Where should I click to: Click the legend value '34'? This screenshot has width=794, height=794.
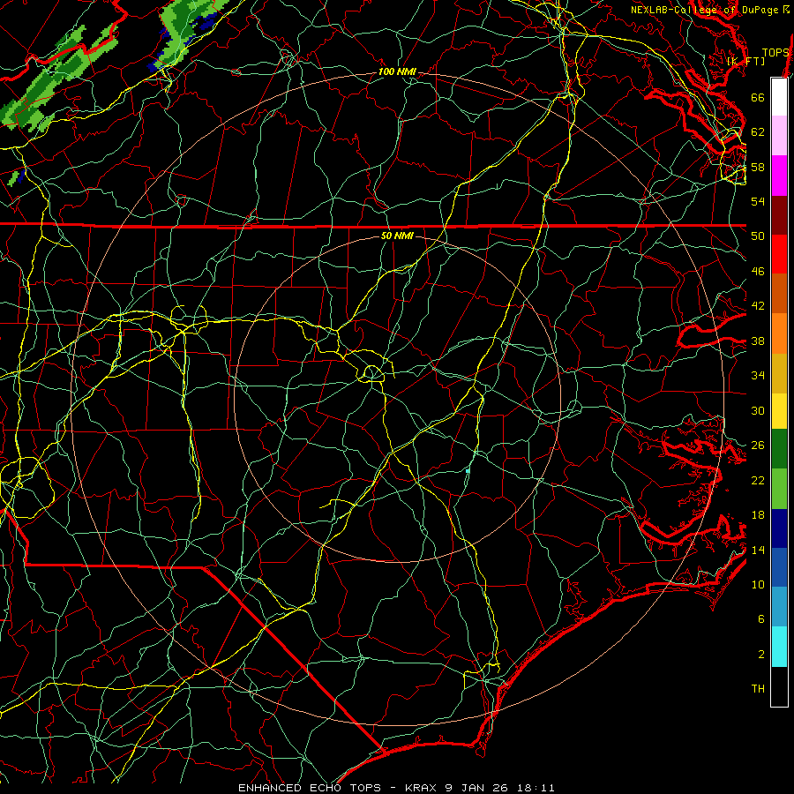click(x=758, y=376)
